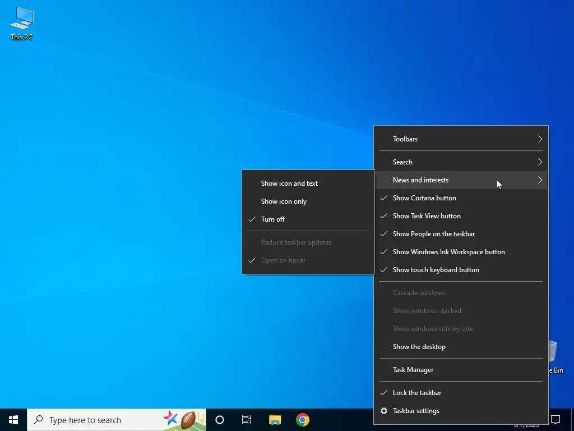Screen dimensions: 574x431
Task: Launch File Explorer from the taskbar
Action: (275, 420)
